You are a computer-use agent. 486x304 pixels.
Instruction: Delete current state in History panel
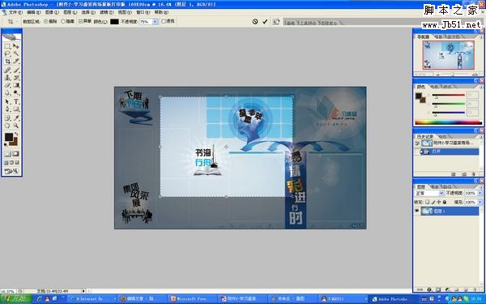pos(473,174)
